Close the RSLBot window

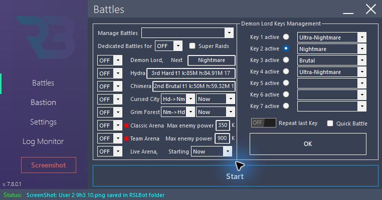[x=371, y=9]
